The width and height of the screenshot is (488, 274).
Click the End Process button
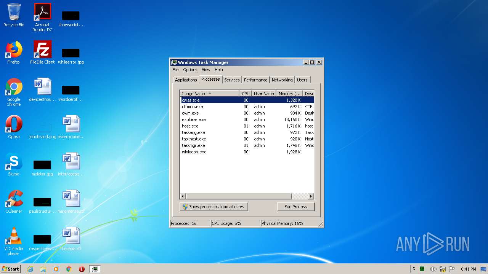(295, 207)
